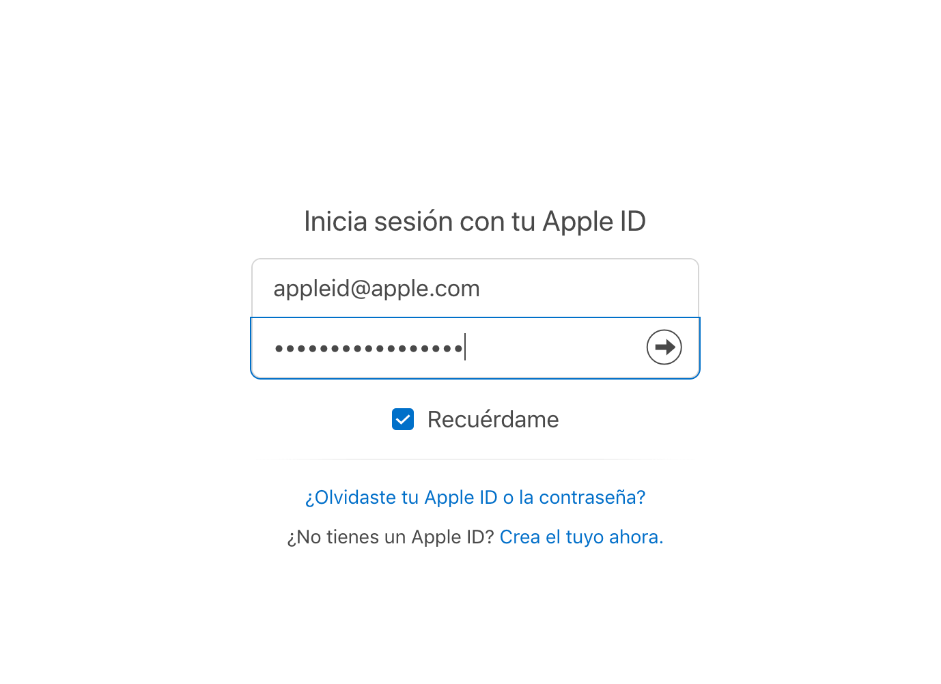The image size is (941, 684).
Task: Place cursor at end of password dots
Action: click(x=465, y=347)
